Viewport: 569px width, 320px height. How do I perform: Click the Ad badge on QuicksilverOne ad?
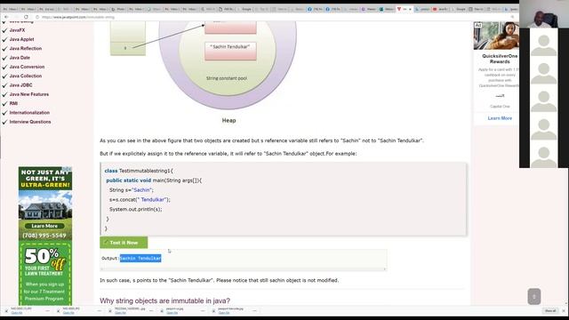[x=478, y=25]
